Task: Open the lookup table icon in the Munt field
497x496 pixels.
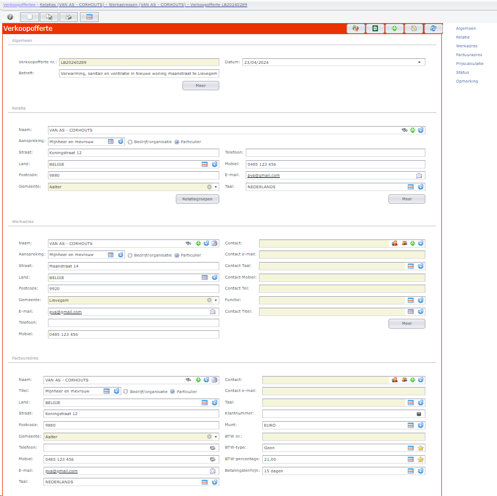Action: pyautogui.click(x=411, y=425)
